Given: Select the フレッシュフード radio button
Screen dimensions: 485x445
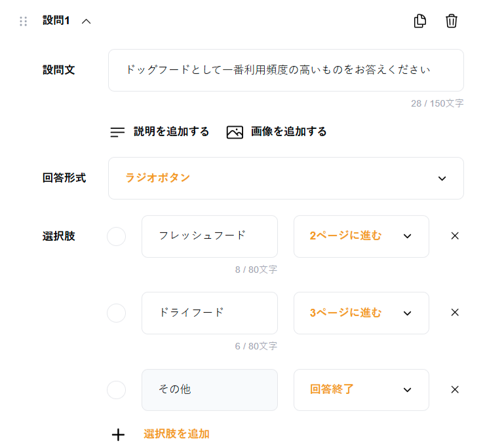Looking at the screenshot, I should point(116,236).
